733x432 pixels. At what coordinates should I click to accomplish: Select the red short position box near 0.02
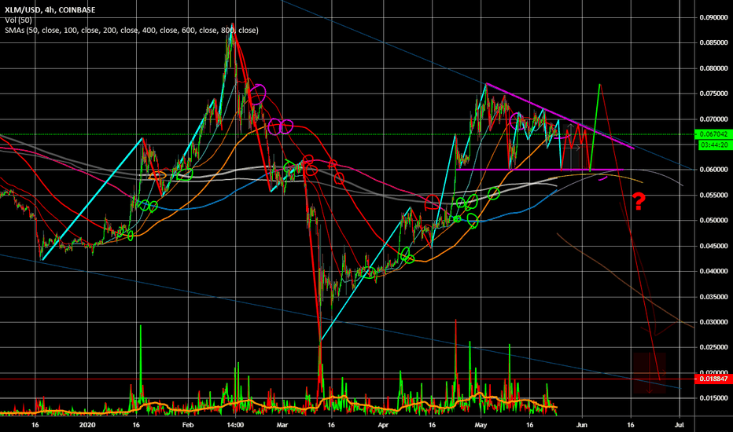pos(650,373)
